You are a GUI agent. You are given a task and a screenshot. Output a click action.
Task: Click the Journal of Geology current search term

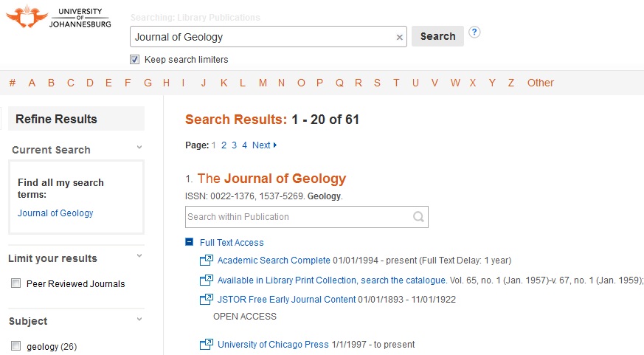55,213
